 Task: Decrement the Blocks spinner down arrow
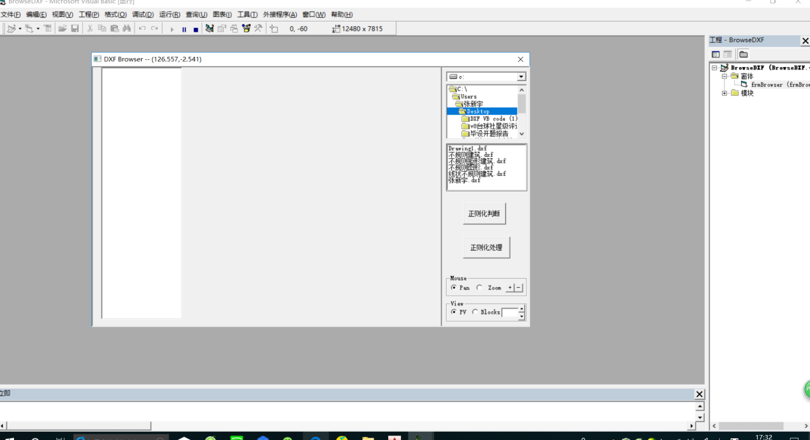coord(521,316)
